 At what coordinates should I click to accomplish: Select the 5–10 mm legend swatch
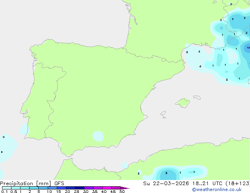coord(43,188)
